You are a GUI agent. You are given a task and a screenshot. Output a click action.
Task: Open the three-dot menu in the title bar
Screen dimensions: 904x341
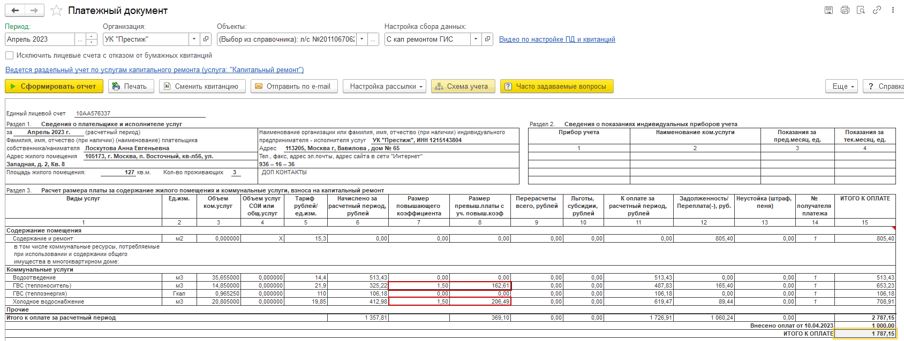[x=893, y=10]
